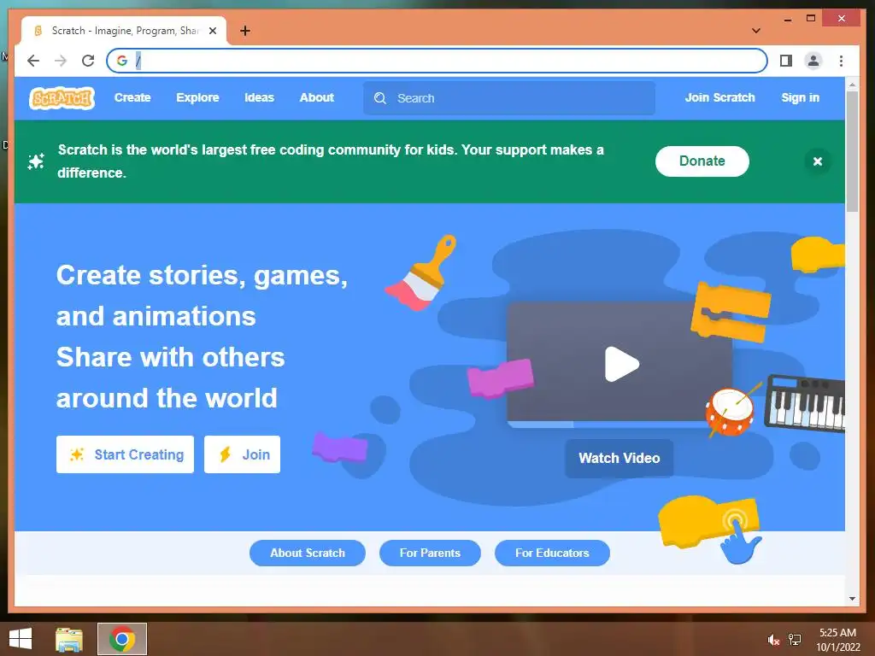Screen dimensions: 875x656
Task: Click the vertical scrollbar thumb
Action: pos(852,152)
